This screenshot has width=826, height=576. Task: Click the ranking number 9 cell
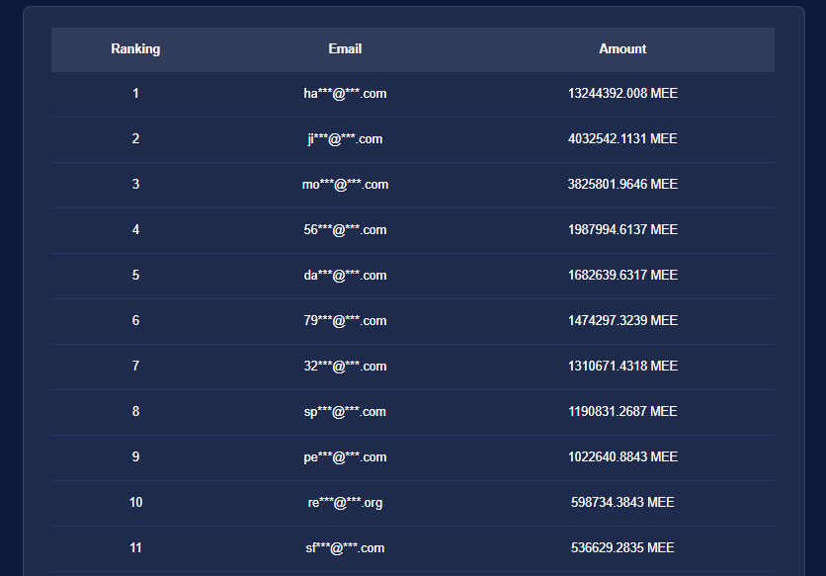[135, 456]
